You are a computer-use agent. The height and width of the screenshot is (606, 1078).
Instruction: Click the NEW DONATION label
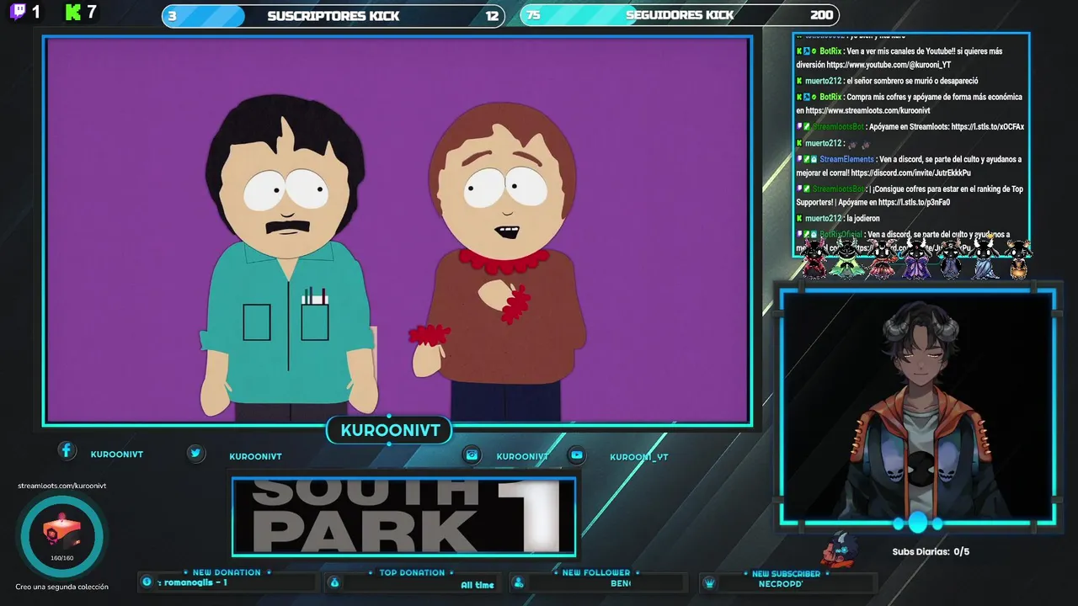click(227, 572)
